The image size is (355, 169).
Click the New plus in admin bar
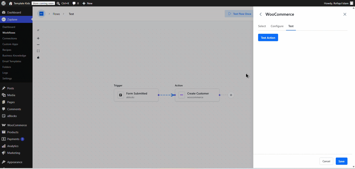point(84,3)
